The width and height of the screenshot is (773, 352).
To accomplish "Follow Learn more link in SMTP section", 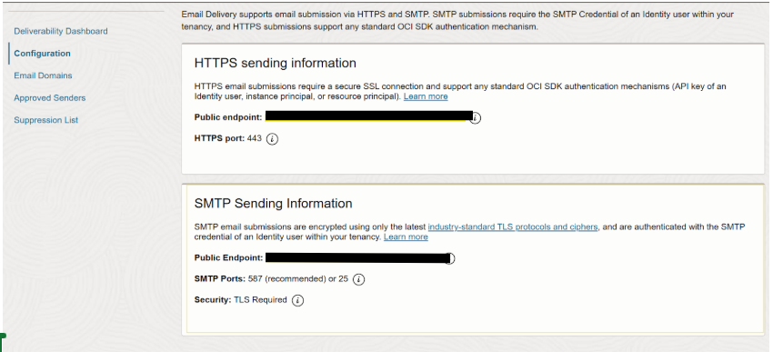I will [x=406, y=237].
